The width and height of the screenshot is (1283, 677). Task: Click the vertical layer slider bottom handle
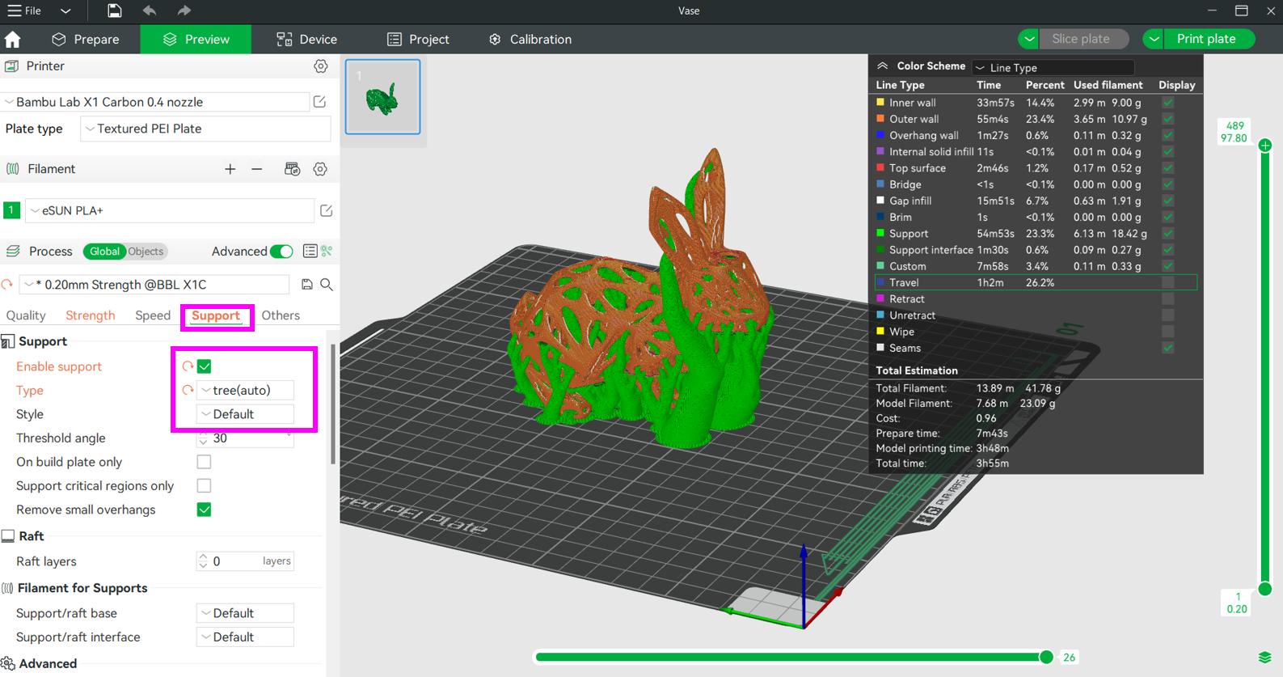tap(1265, 589)
